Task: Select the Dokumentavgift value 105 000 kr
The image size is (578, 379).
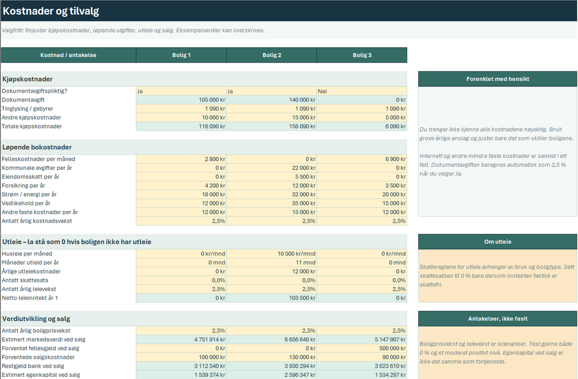Action: point(181,100)
